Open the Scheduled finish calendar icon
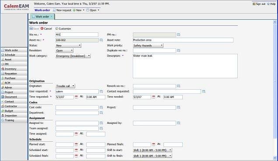 [76, 156]
